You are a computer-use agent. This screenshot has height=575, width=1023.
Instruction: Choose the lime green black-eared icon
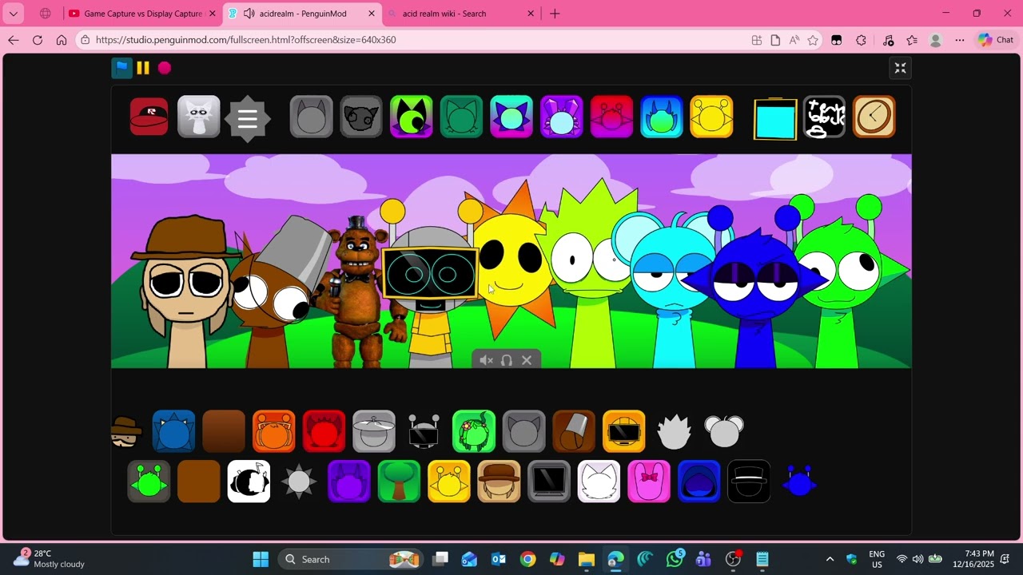click(412, 117)
